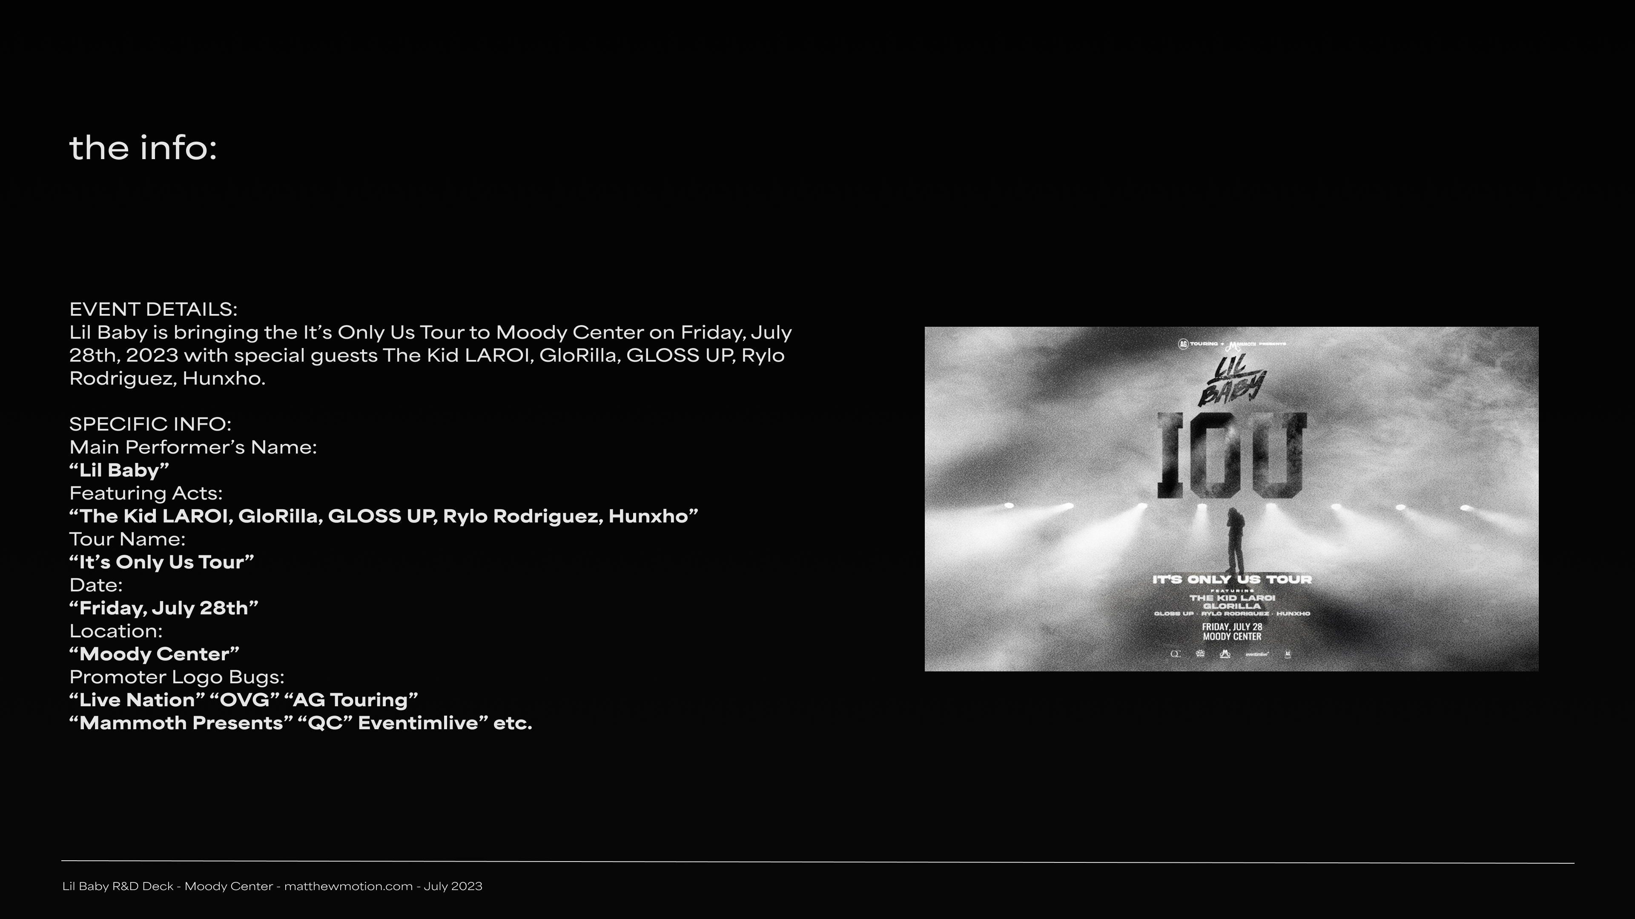Click the 'SPECIFIC INFO:' label
The width and height of the screenshot is (1635, 919).
[150, 424]
